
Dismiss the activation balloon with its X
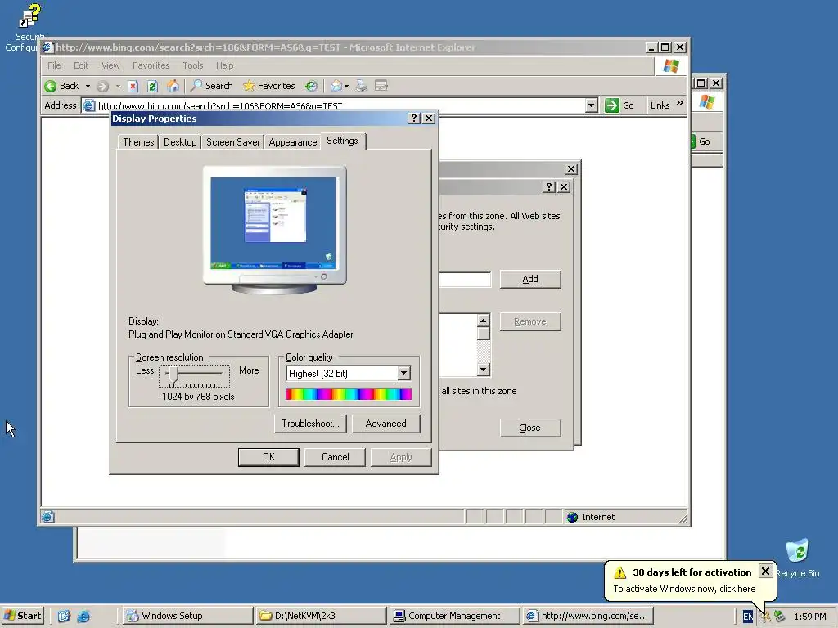tap(765, 571)
